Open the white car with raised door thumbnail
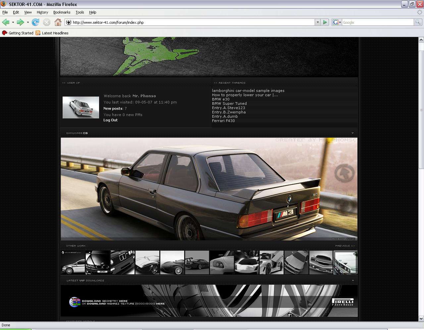424x330 pixels. (272, 263)
